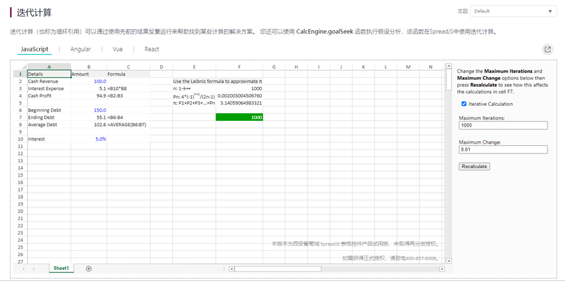Select the 'n: 1→∞' label cell

click(x=194, y=88)
